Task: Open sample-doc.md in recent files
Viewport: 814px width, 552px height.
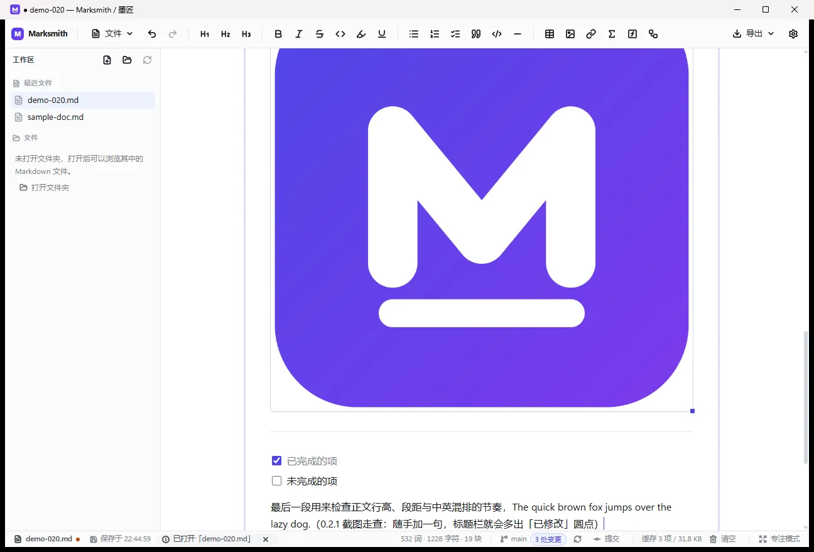Action: [x=82, y=117]
